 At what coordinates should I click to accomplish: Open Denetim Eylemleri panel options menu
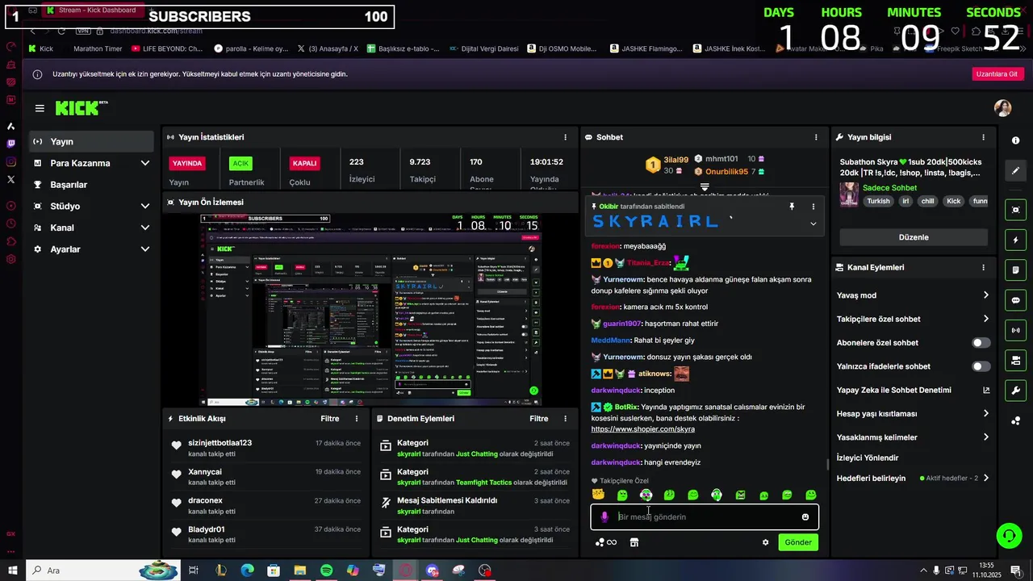(565, 419)
